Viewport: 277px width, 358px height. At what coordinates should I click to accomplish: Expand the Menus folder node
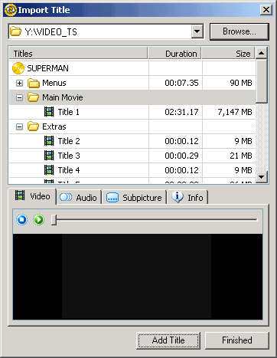[19, 83]
